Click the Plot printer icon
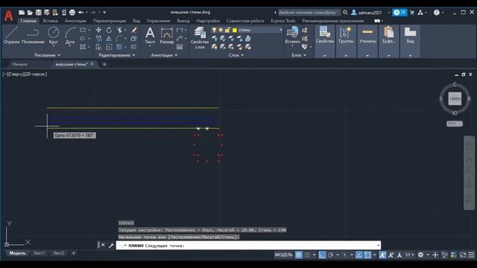The image size is (477, 268). 72,13
